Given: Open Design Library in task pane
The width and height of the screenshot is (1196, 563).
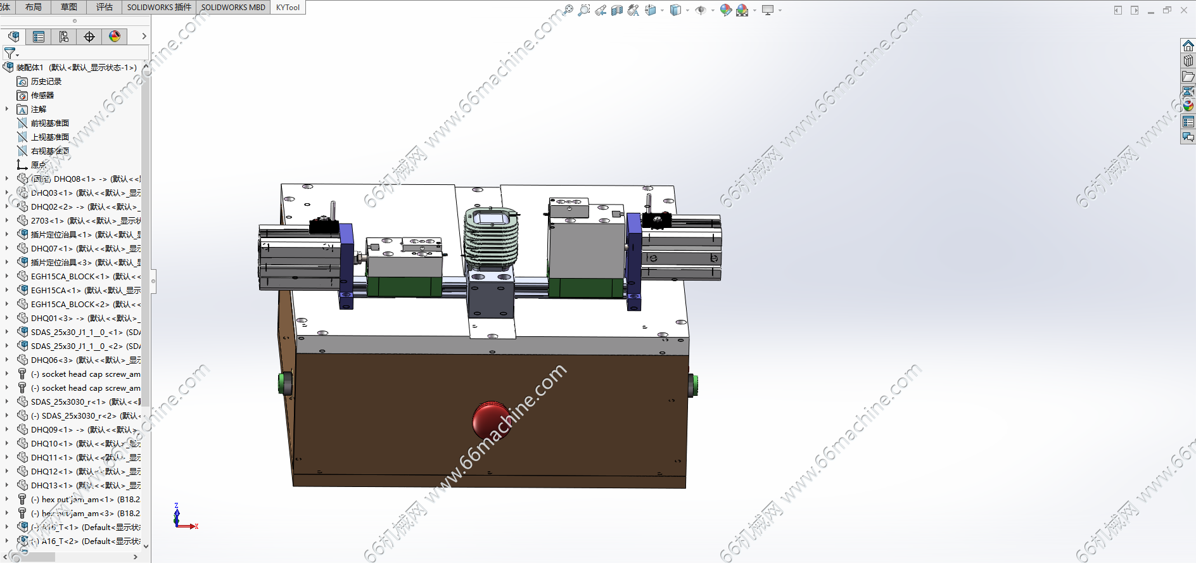Looking at the screenshot, I should 1188,61.
